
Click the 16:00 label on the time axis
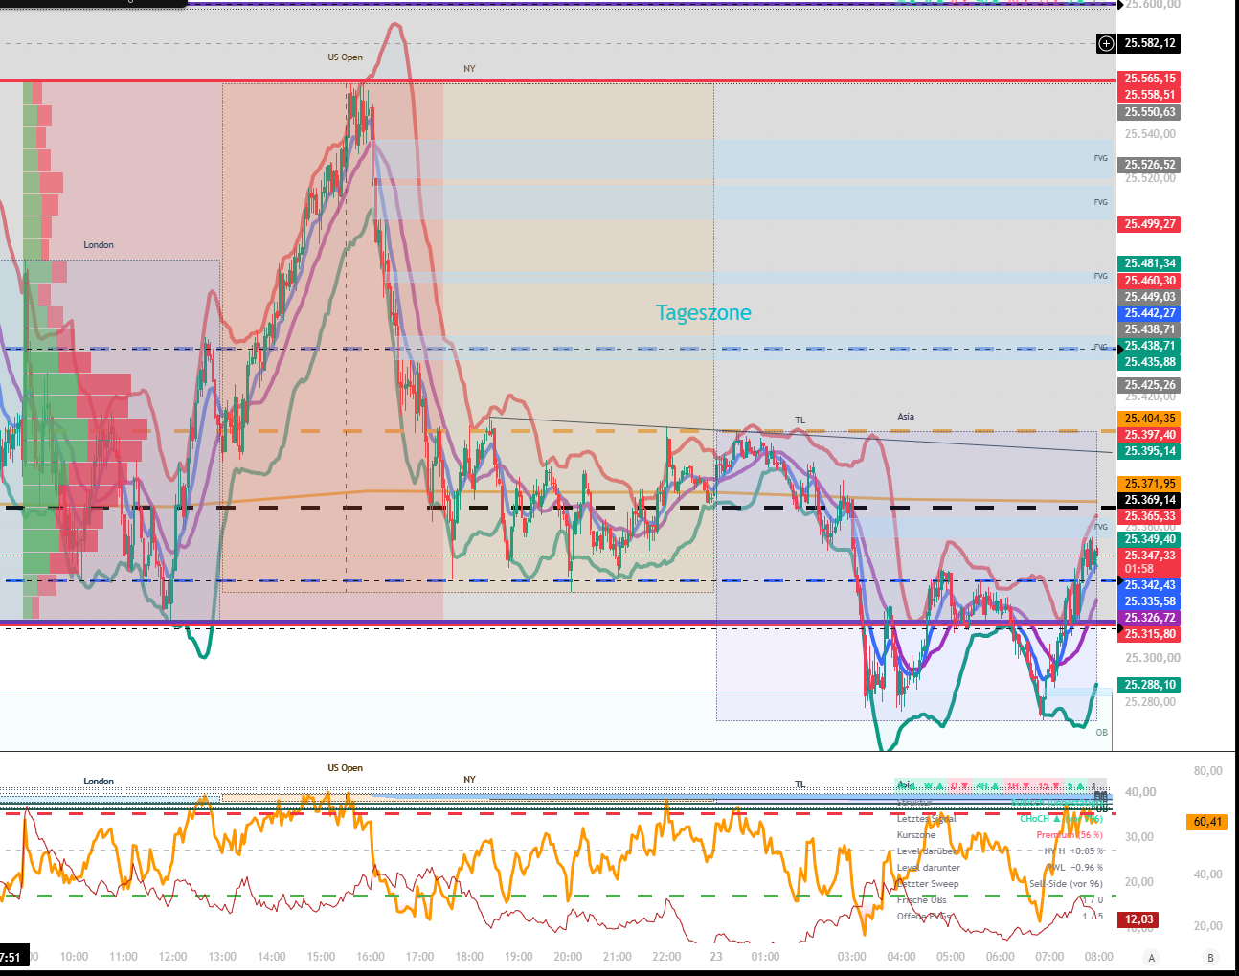click(x=371, y=957)
